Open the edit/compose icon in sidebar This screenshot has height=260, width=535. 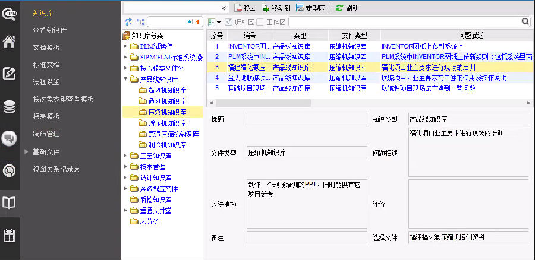10,74
